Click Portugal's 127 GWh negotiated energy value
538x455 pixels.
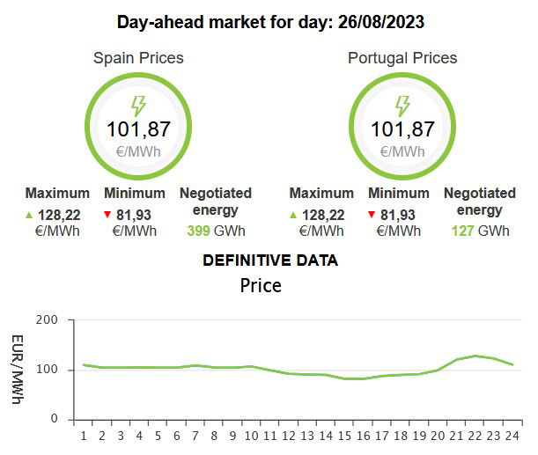(480, 231)
